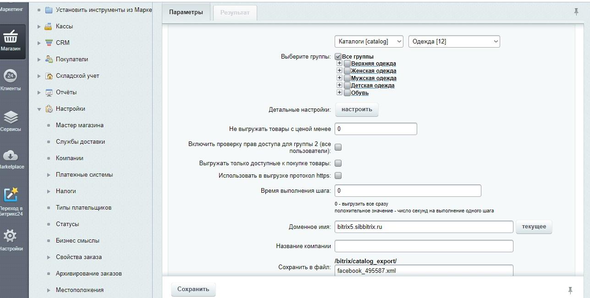
Task: Open Статусы menu item
Action: (x=67, y=224)
